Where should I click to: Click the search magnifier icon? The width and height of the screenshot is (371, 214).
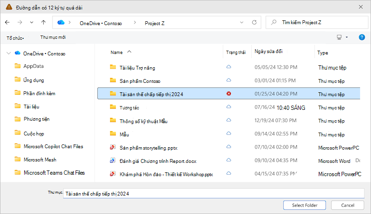point(274,22)
